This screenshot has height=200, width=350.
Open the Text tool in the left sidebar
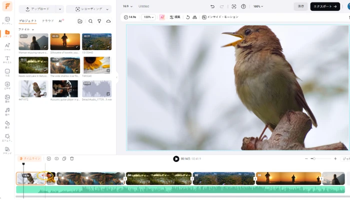[x=7, y=59]
